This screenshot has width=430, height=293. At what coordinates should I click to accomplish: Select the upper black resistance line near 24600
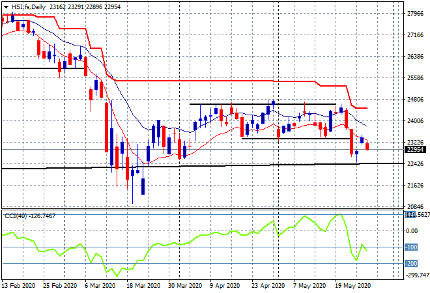[263, 104]
